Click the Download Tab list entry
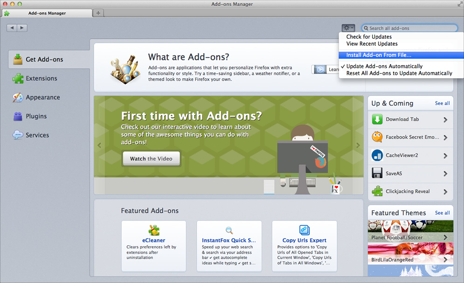Screen dimensions: 464x283 click(410, 120)
